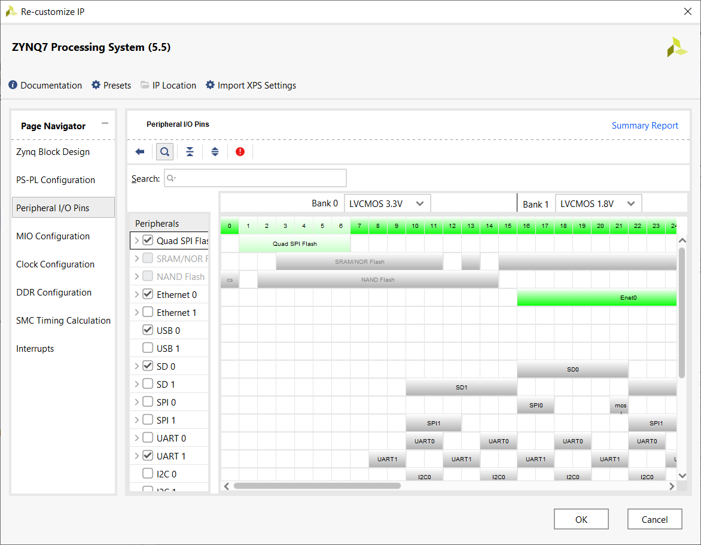The width and height of the screenshot is (701, 545).
Task: Close the Re-customize IP dialog
Action: pos(688,11)
